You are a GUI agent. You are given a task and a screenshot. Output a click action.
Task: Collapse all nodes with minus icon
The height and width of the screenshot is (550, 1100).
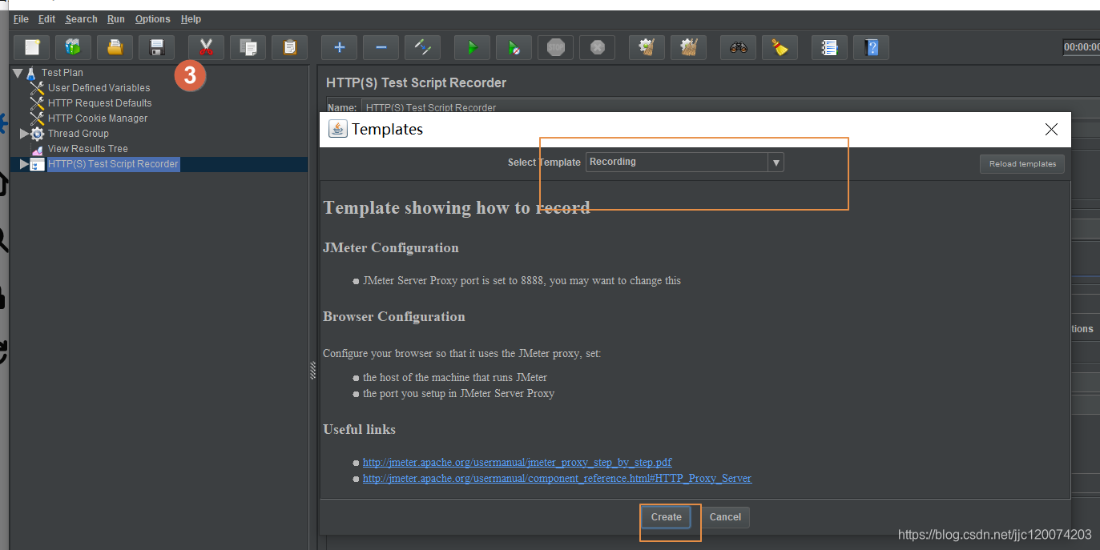pyautogui.click(x=381, y=48)
